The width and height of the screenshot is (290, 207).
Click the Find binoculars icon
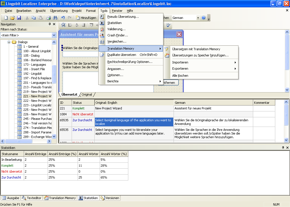tap(55, 18)
